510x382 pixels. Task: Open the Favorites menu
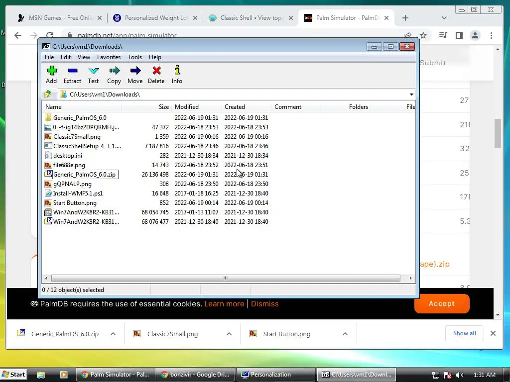tap(109, 57)
